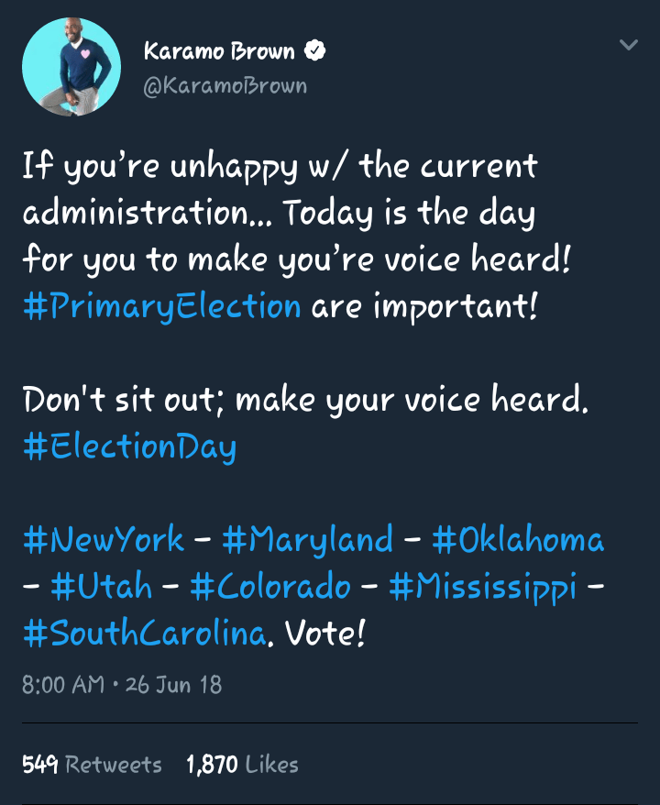Open the @KaramoBrown handle link
Screen dimensions: 660x805
click(225, 86)
